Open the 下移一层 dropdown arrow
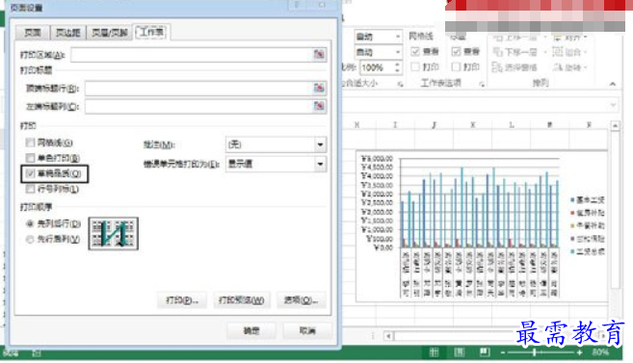Image resolution: width=633 pixels, height=363 pixels. (x=545, y=52)
